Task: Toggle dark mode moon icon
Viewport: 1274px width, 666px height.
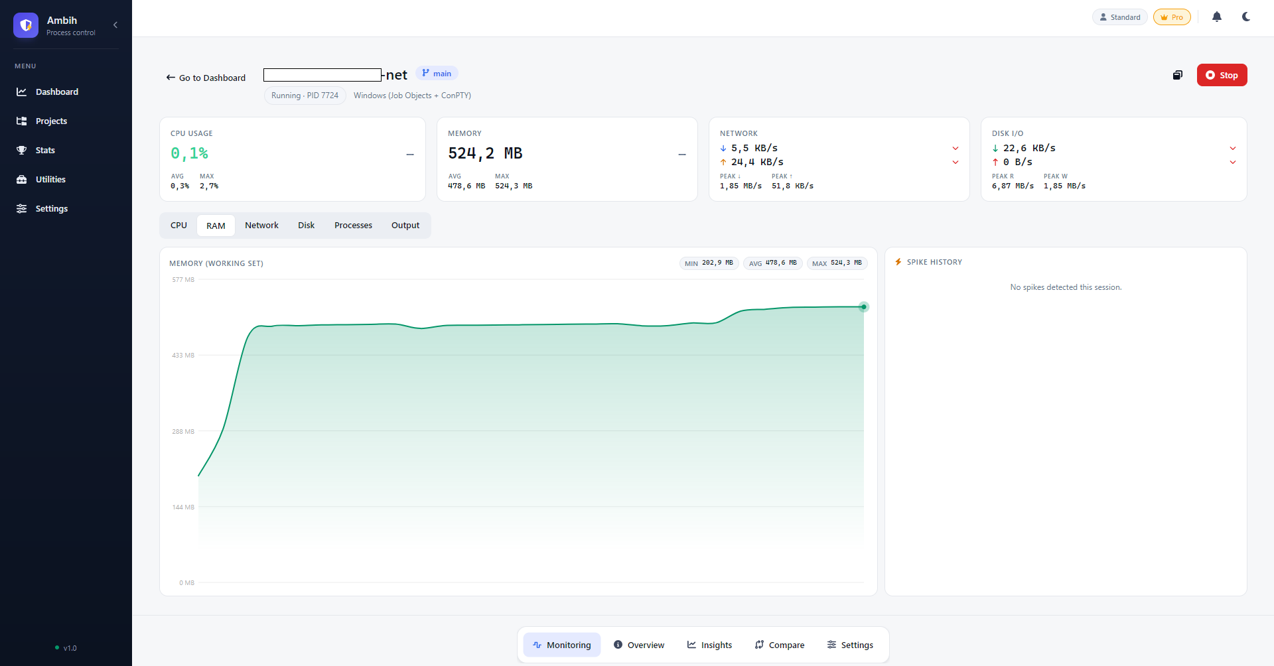Action: click(x=1246, y=17)
